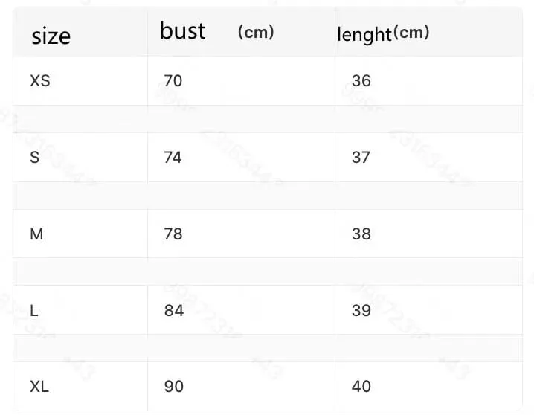Click the bust (cm) column header
Screen dimensions: 534x415
click(217, 31)
